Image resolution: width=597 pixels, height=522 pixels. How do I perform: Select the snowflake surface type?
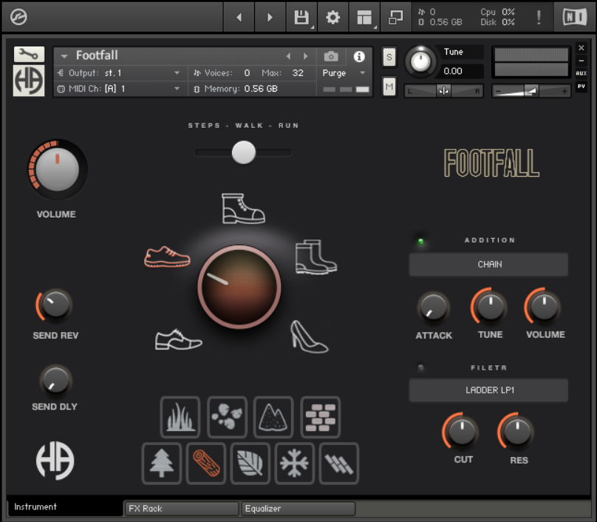tap(294, 463)
